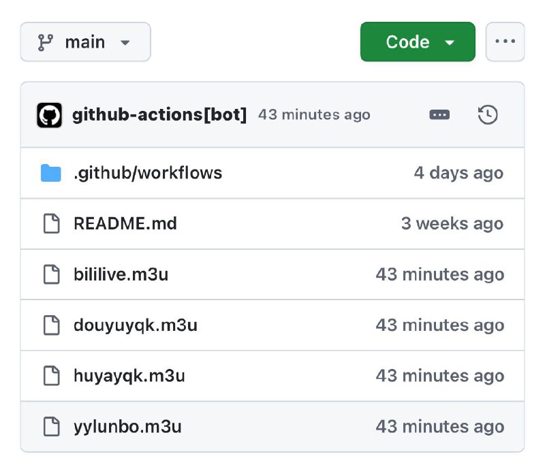Click "43 minutes ago" on huyayqk.m3u row
Image resolution: width=545 pixels, height=467 pixels.
click(440, 376)
